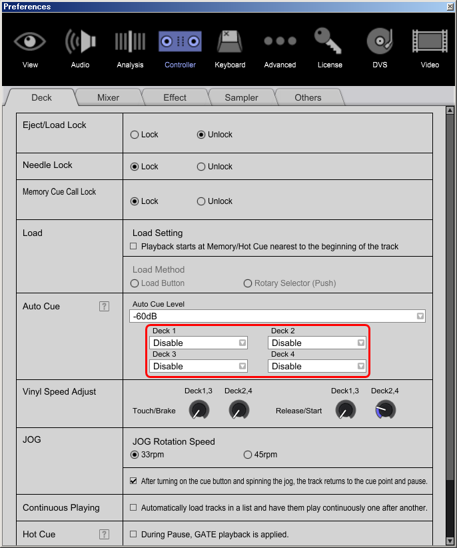The width and height of the screenshot is (457, 548).
Task: Click the Vinyl Speed Adjust label
Action: [x=59, y=392]
